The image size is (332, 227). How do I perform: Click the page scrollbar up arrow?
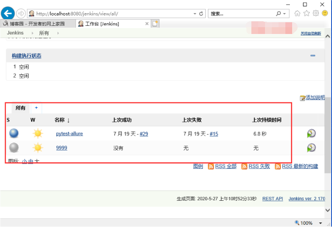pyautogui.click(x=328, y=36)
